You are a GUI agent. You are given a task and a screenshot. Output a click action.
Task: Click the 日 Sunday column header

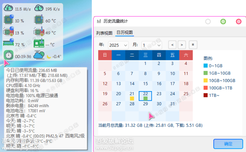[105, 55]
